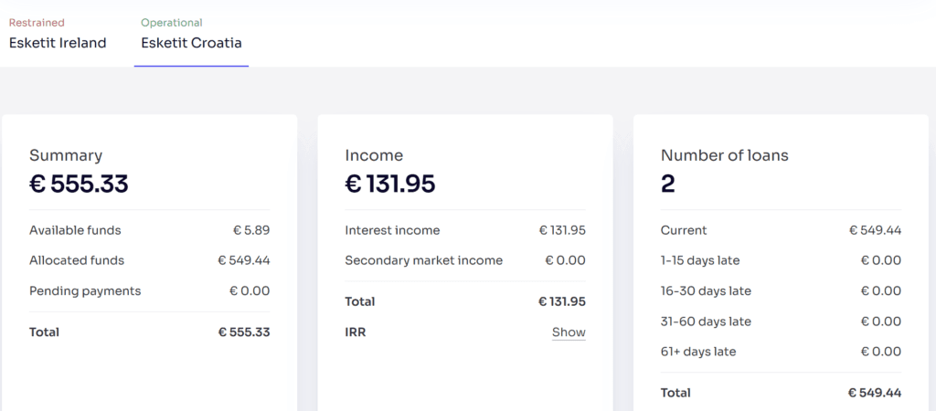Click the Number of loans heading

coord(725,155)
